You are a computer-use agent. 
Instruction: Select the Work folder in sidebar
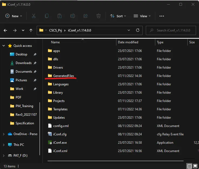(19, 89)
